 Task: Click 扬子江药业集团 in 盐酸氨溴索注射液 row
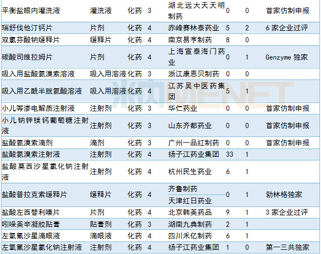point(194,154)
